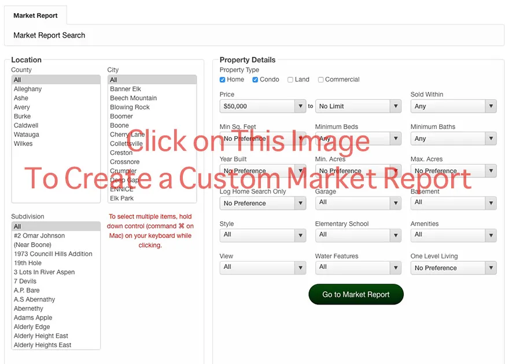The image size is (505, 364).
Task: Select Caldwell county
Action: (x=56, y=125)
